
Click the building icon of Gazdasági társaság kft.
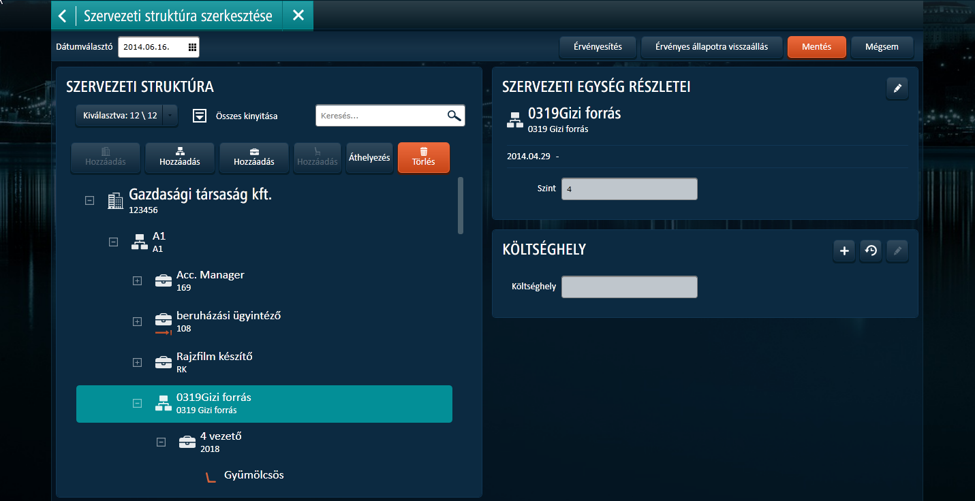(115, 201)
